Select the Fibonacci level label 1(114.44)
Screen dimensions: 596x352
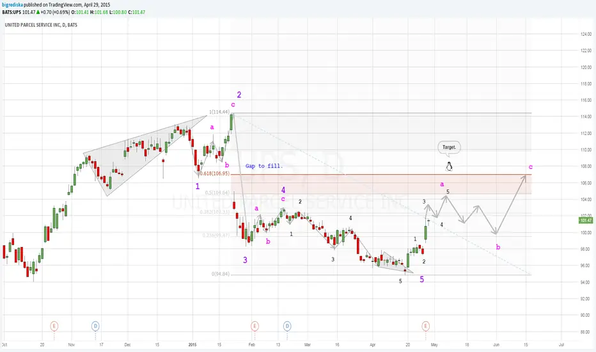tap(219, 112)
